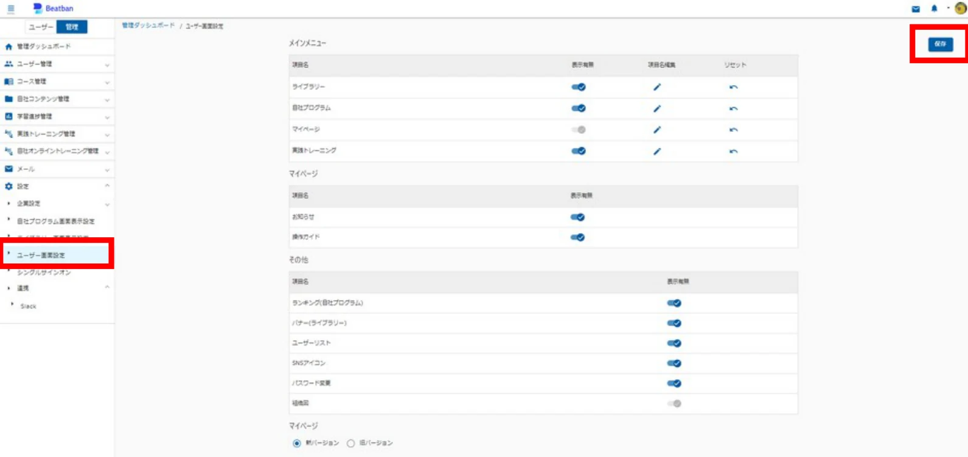Click the envelope icon beside メール in the sidebar

(x=9, y=169)
